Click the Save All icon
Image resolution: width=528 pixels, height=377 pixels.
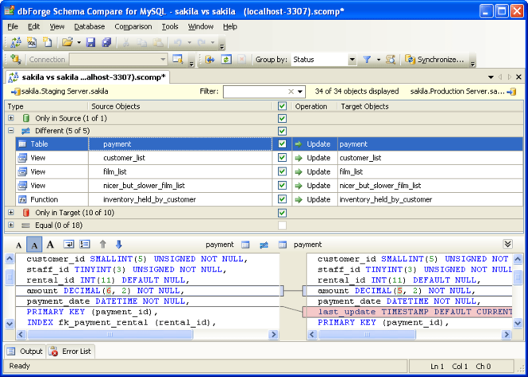(x=106, y=42)
